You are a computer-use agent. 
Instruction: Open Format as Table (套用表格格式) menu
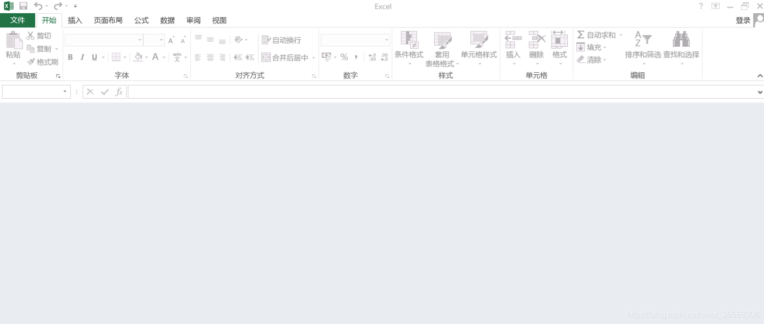(x=442, y=49)
